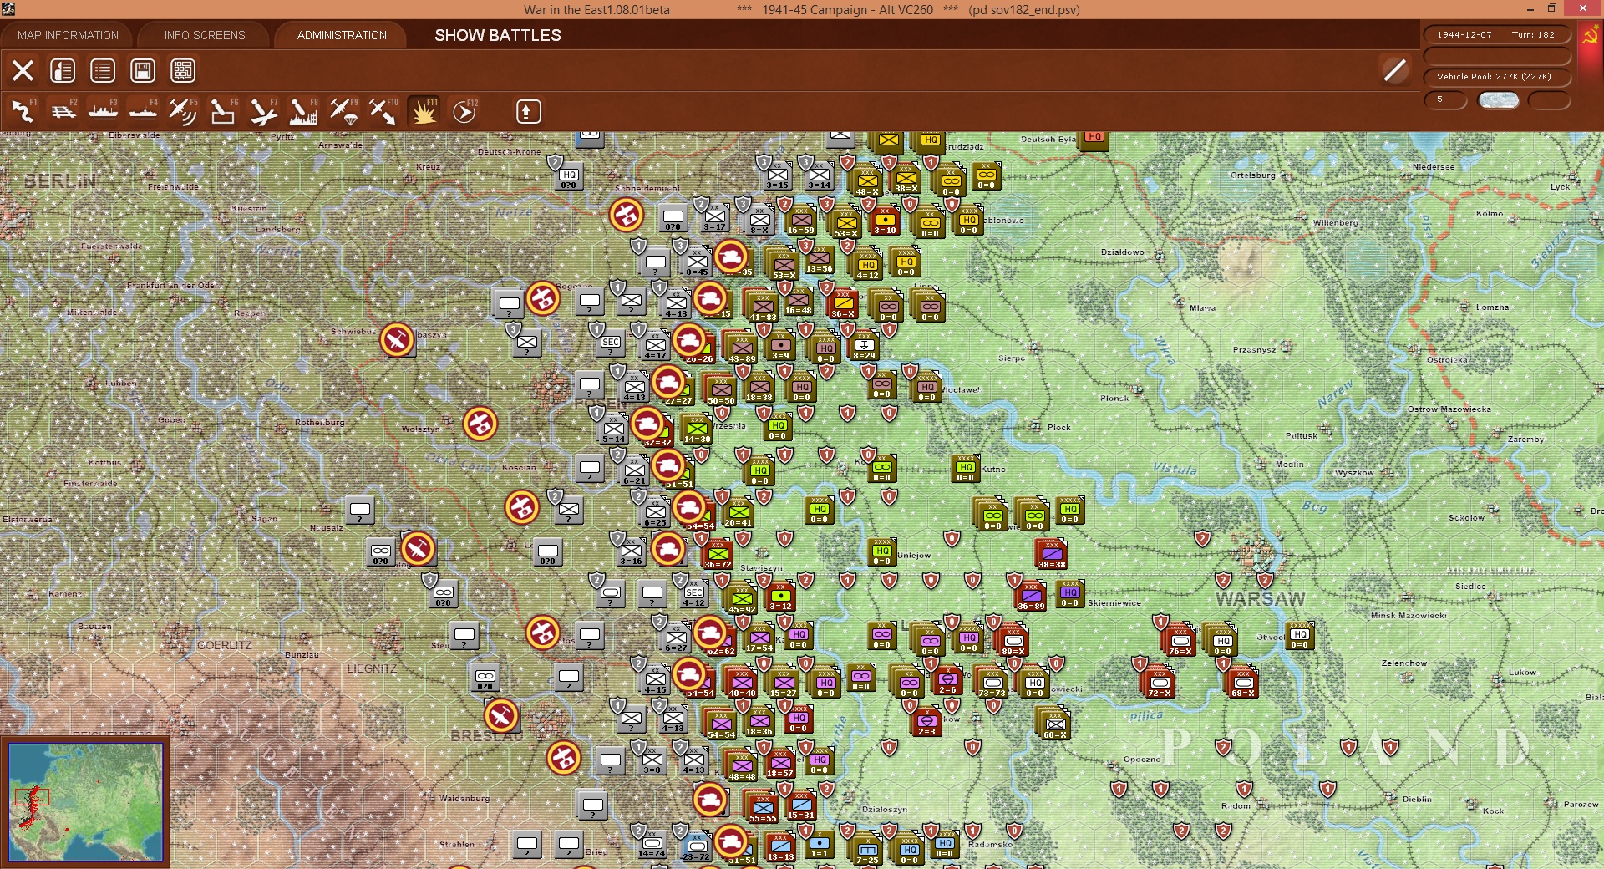This screenshot has height=869, width=1604.
Task: Select the red 2=3 unit counter
Action: (x=926, y=723)
